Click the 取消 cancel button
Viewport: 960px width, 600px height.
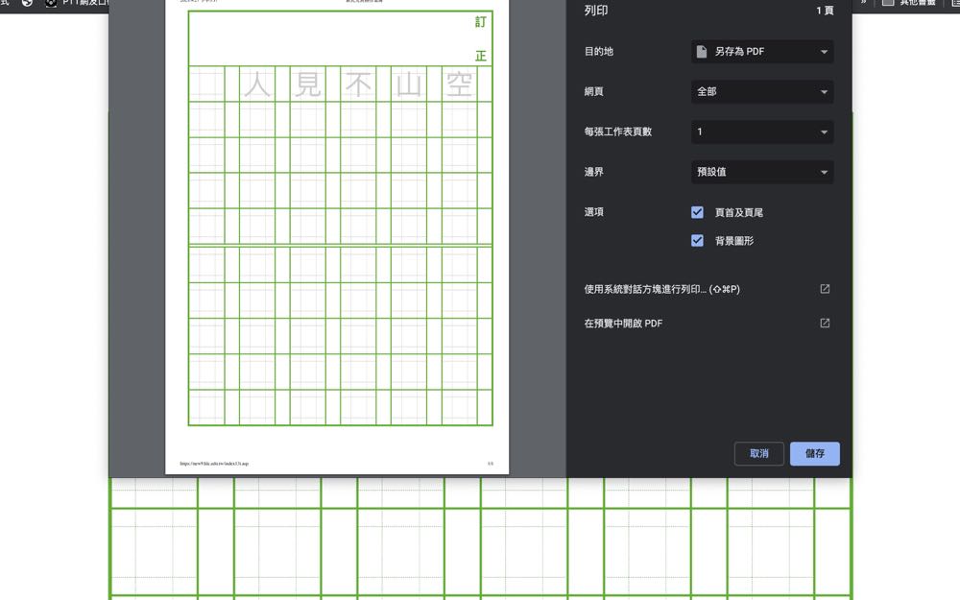click(759, 453)
